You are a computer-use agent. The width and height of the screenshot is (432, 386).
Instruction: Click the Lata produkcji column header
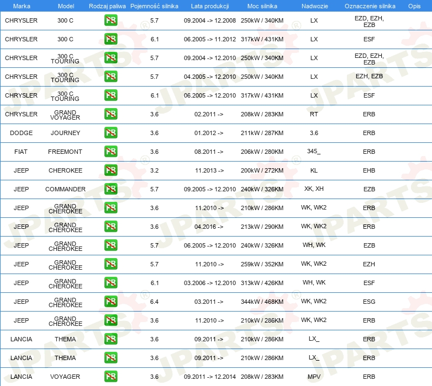[210, 6]
